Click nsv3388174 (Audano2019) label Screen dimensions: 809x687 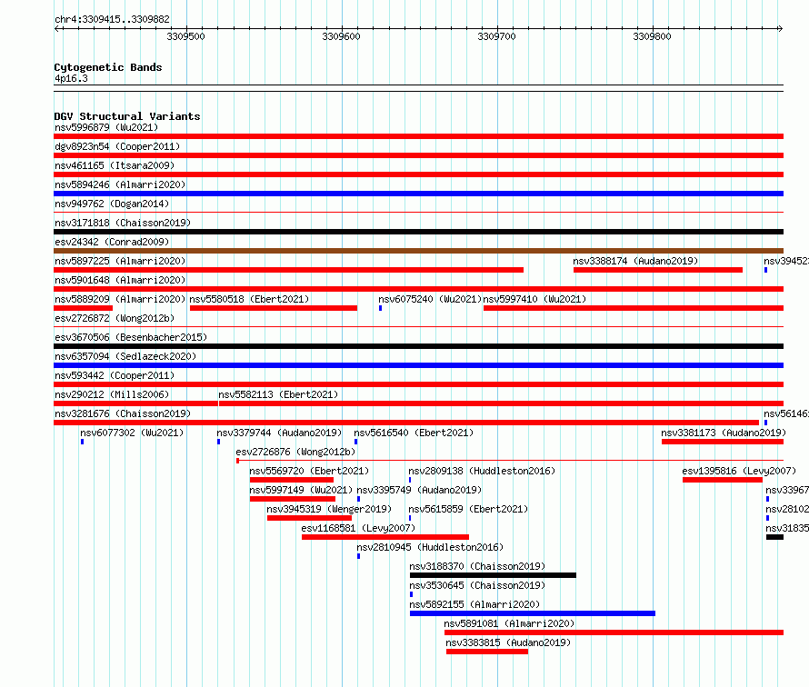click(635, 261)
